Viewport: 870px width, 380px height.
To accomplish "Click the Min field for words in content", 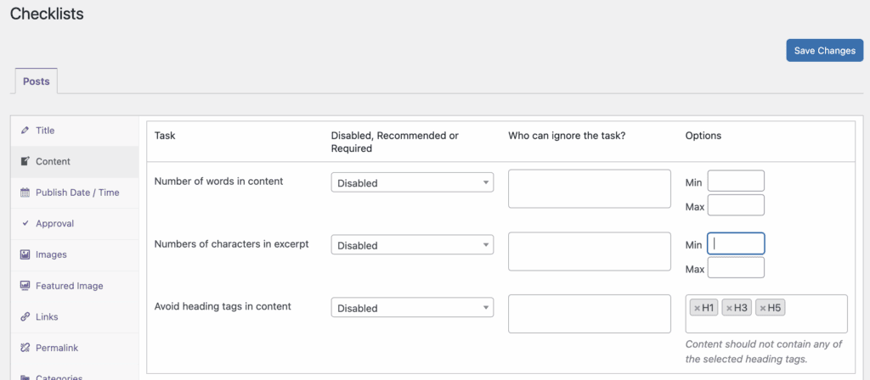I will 736,181.
